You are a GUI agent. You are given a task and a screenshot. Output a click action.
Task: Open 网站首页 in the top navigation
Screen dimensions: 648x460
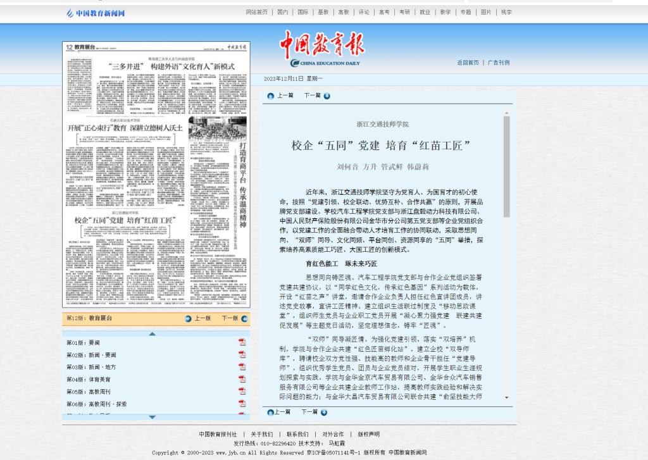[257, 13]
